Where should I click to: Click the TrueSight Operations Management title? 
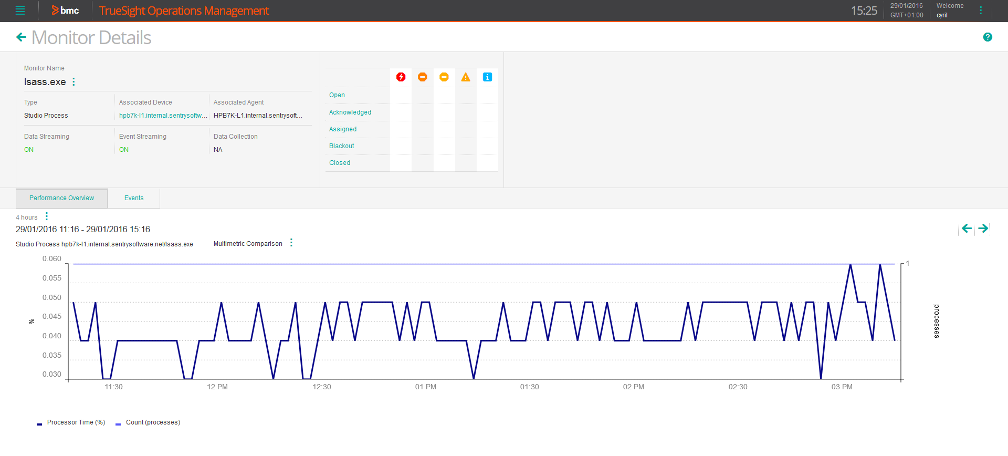[x=184, y=11]
